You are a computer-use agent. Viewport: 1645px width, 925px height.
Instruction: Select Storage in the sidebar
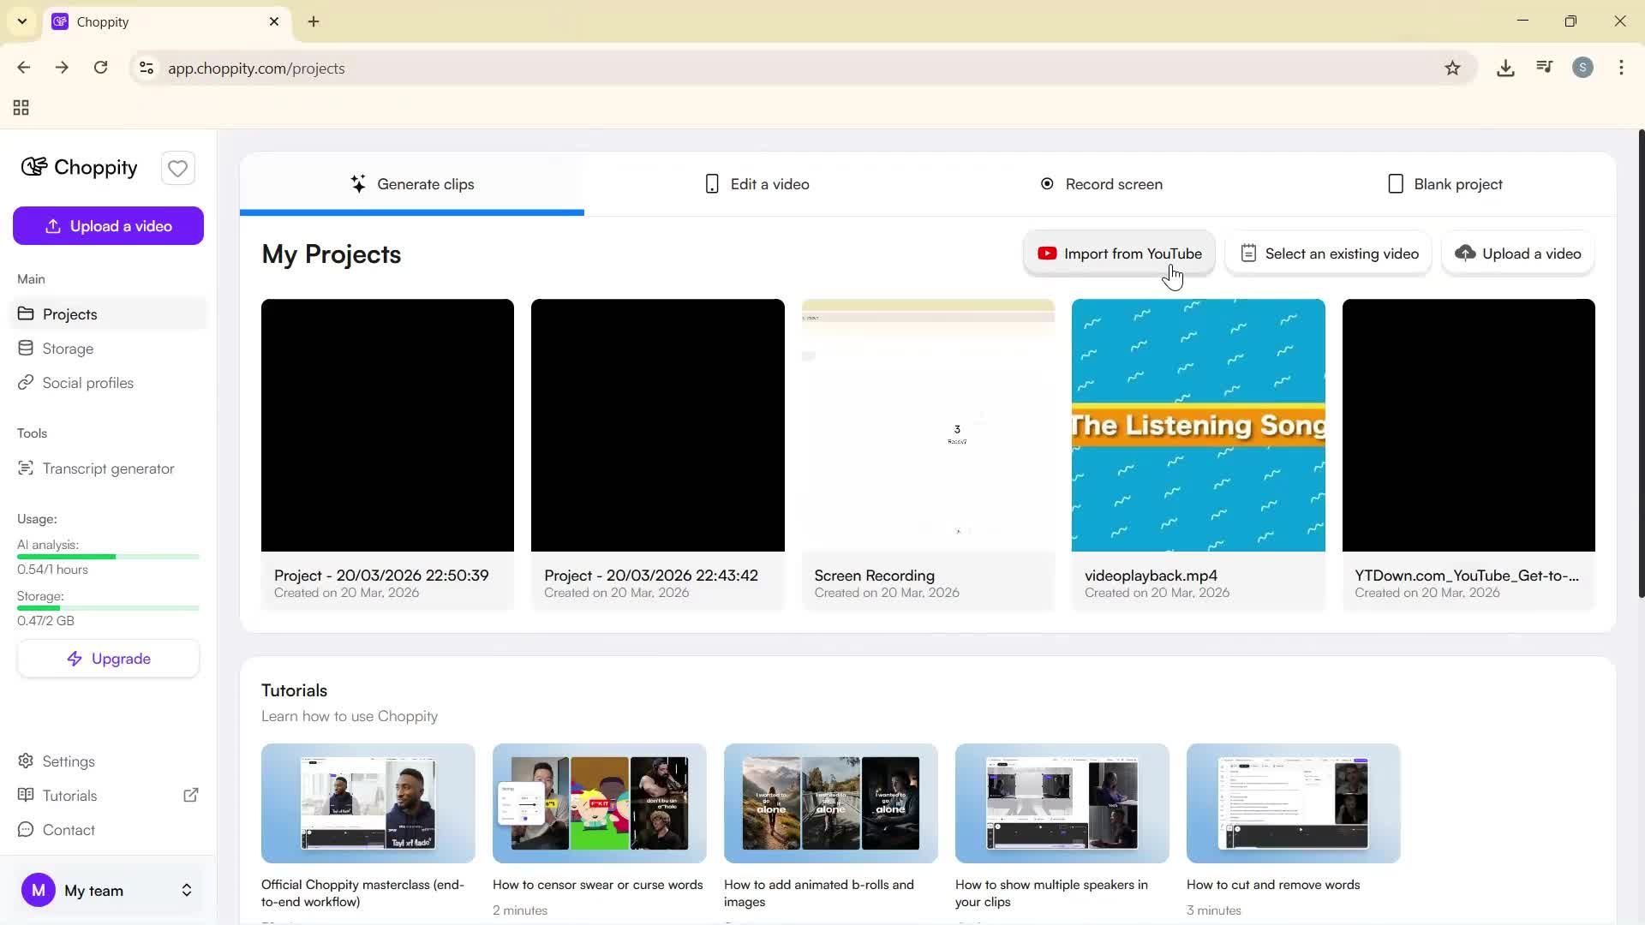click(x=68, y=349)
